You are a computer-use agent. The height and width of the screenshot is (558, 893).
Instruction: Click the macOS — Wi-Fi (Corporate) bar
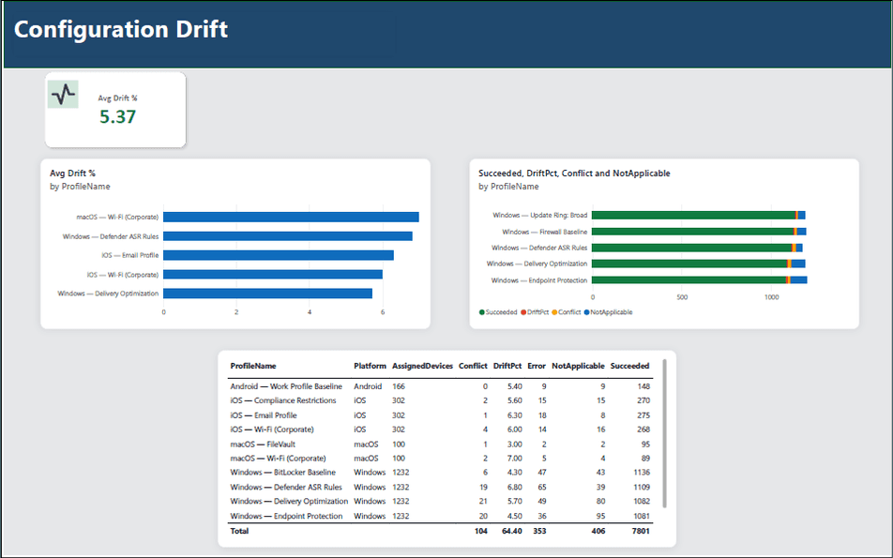291,217
